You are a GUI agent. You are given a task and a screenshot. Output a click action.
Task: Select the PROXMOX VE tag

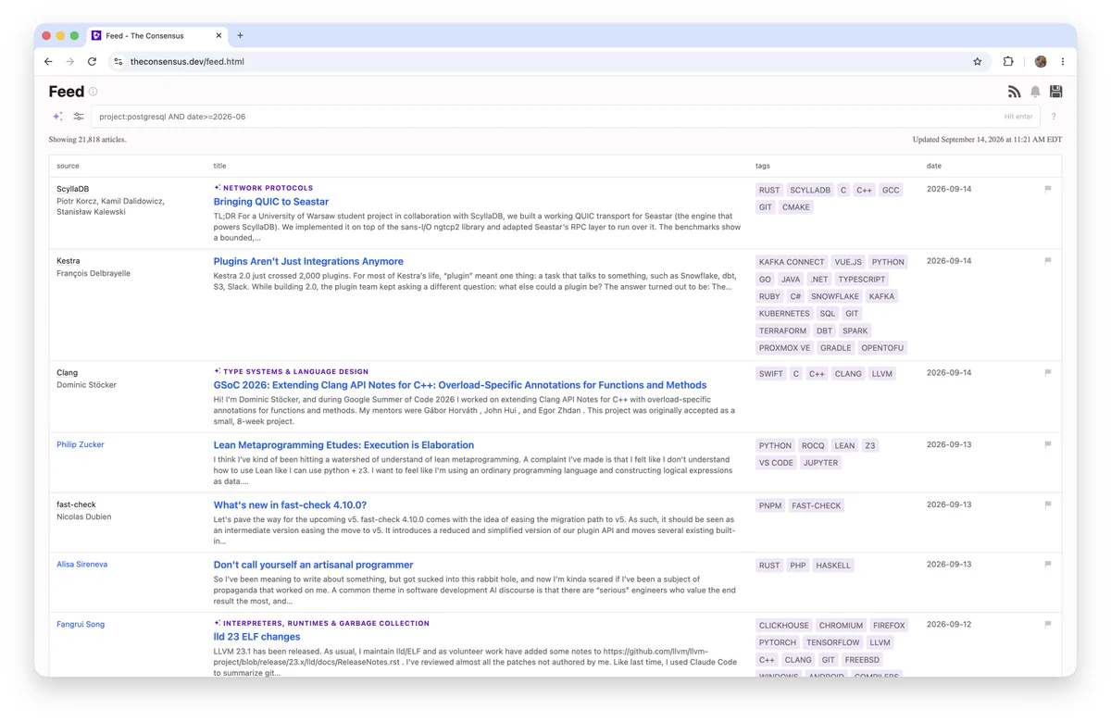click(784, 348)
